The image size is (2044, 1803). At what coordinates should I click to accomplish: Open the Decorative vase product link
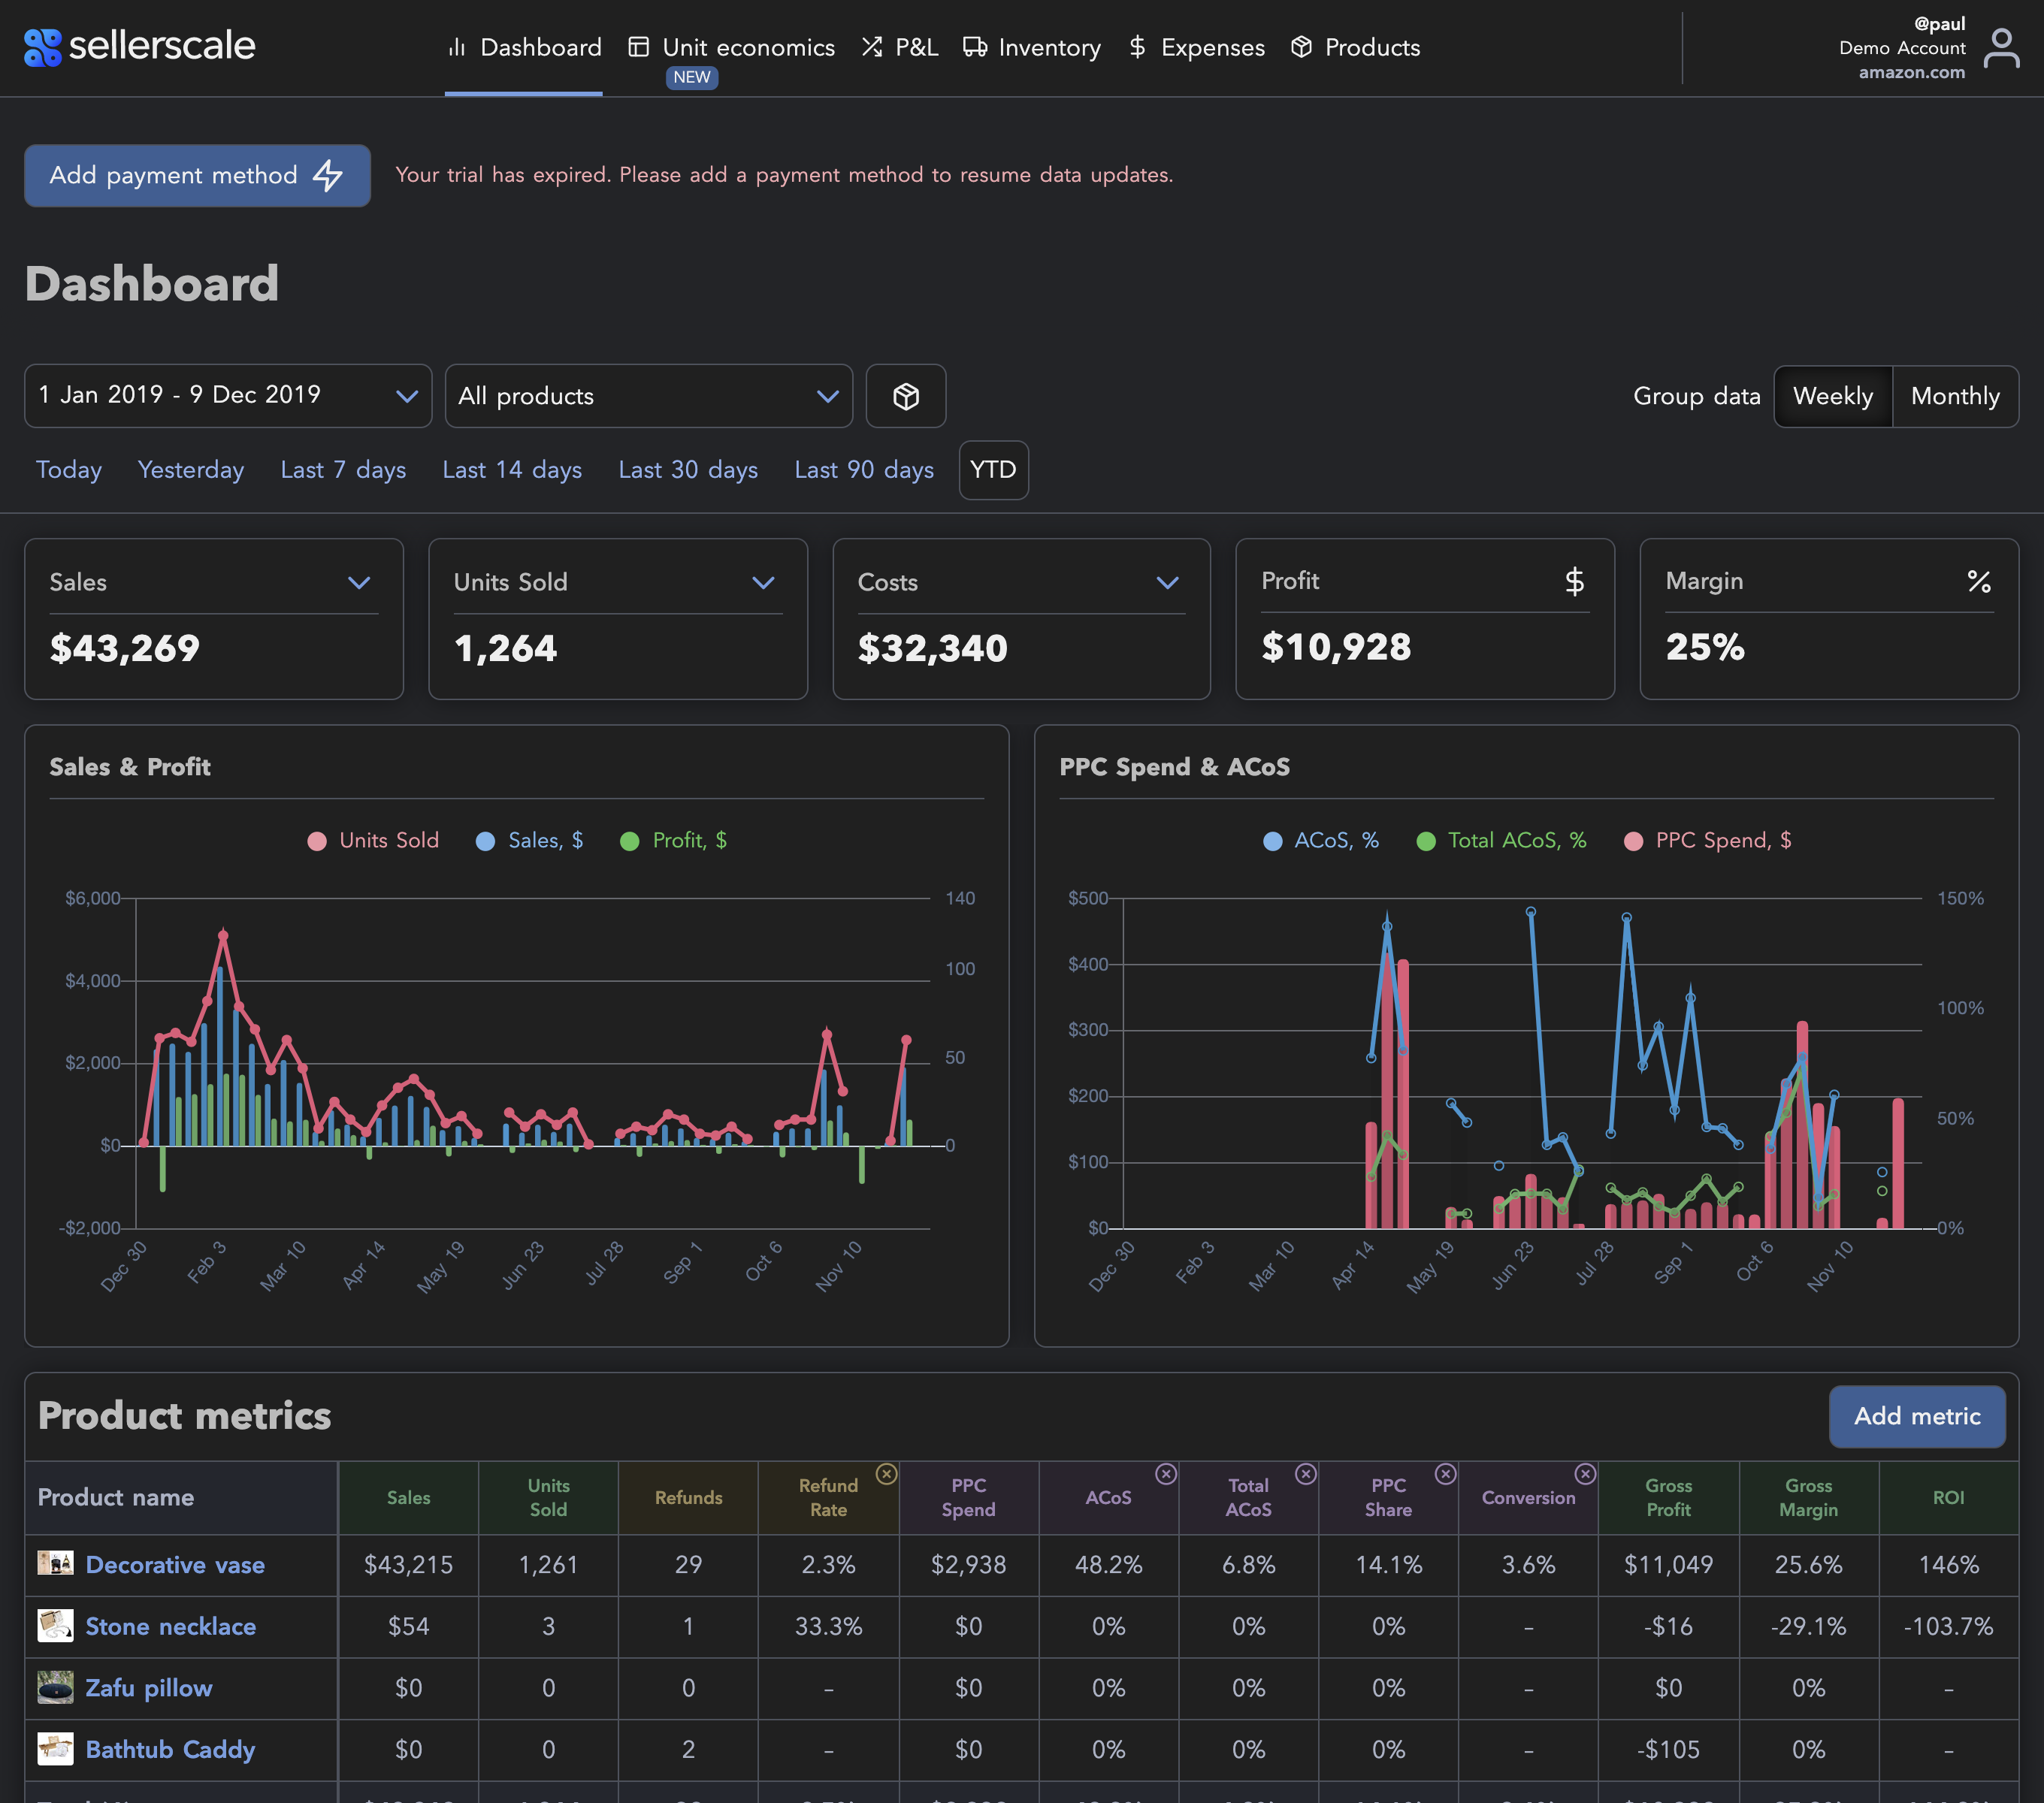click(x=175, y=1565)
